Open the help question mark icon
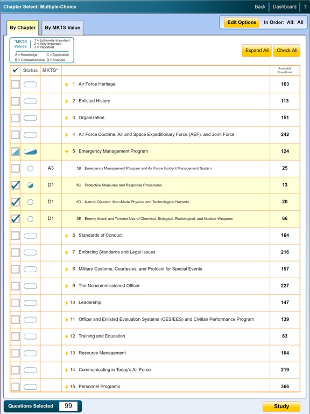Screen dimensions: 310x414 point(305,6)
